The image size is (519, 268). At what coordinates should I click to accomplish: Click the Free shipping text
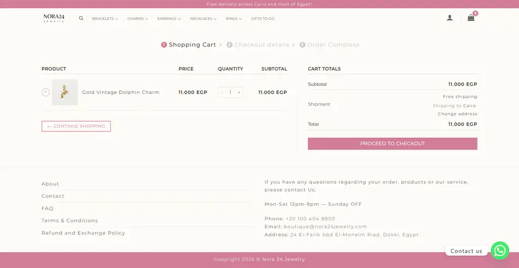[460, 97]
